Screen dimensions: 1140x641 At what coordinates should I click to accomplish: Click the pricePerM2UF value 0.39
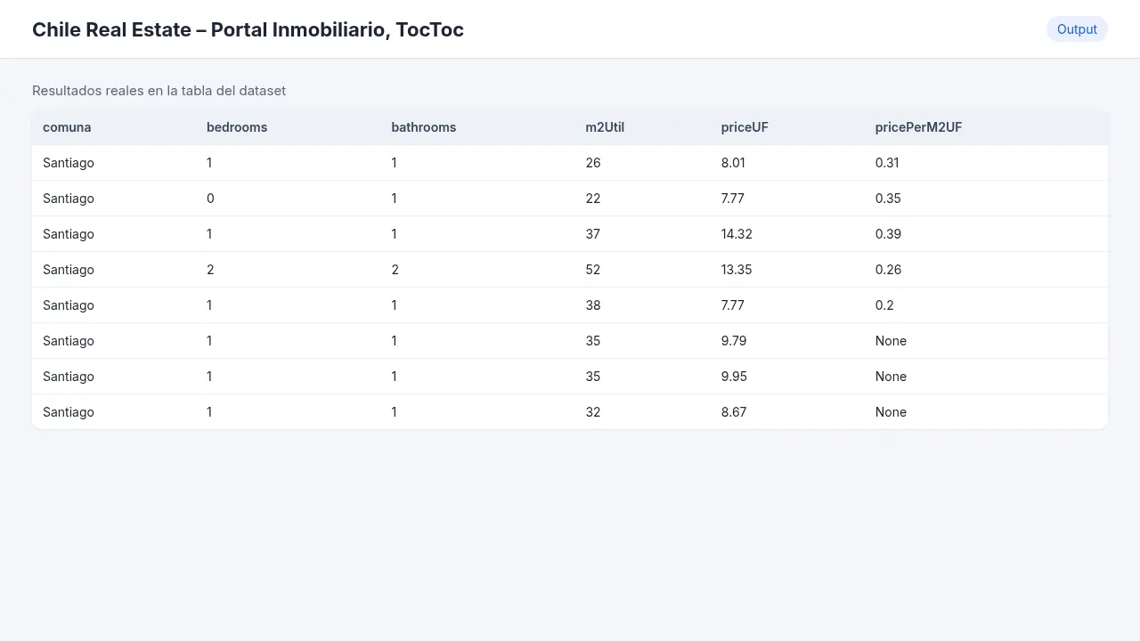click(888, 234)
